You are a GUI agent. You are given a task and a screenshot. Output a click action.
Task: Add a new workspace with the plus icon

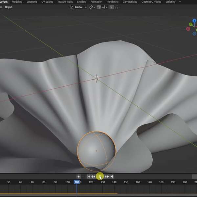pos(180,2)
